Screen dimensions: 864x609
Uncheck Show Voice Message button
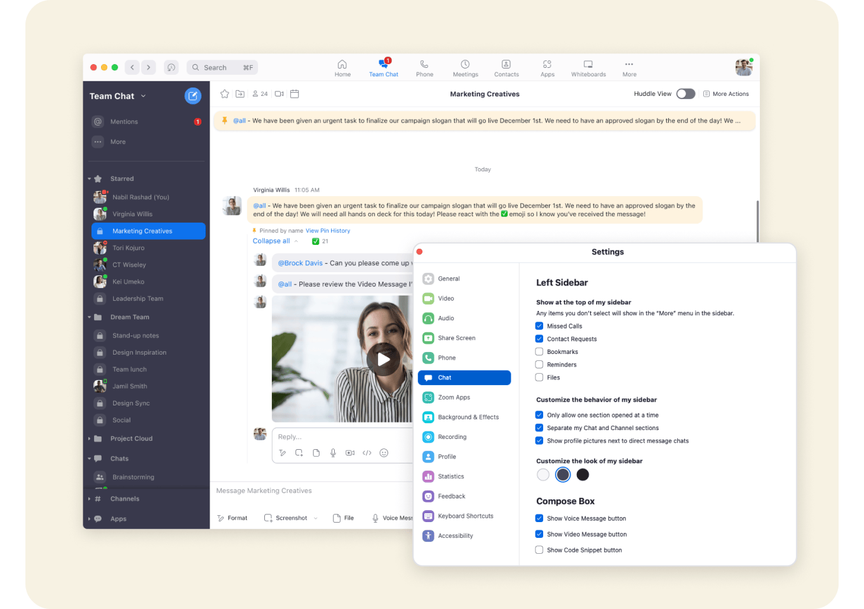tap(539, 518)
